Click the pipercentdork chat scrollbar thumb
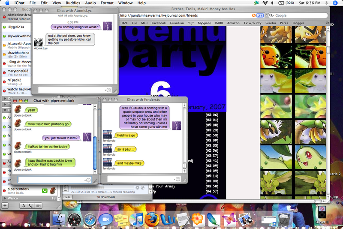This screenshot has width=343, height=229. (x=95, y=153)
